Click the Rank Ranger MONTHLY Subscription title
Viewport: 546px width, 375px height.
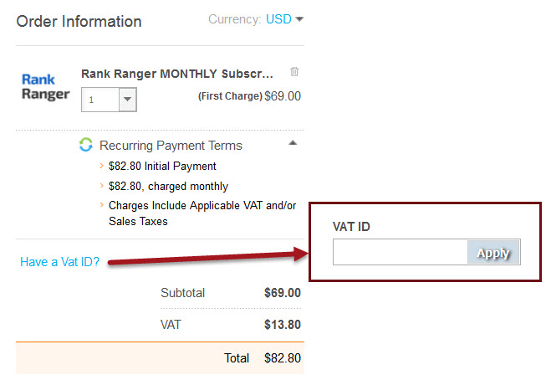pos(177,74)
